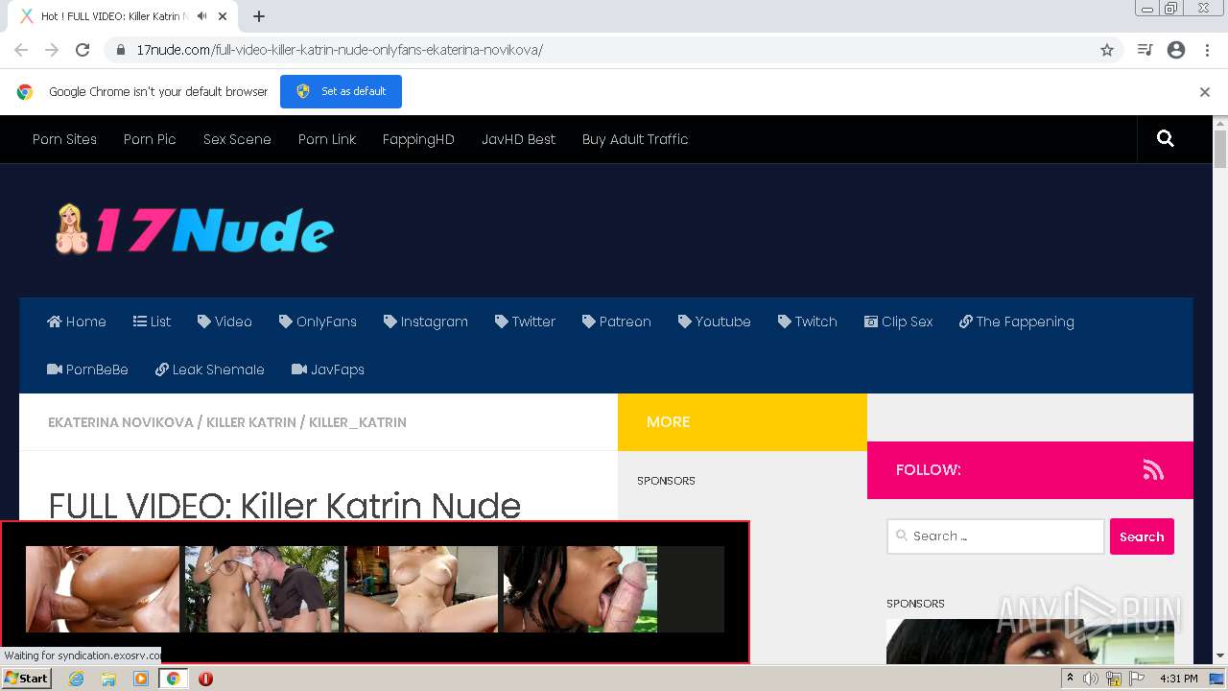Dismiss the default browser infobar
This screenshot has width=1228, height=691.
point(1205,92)
